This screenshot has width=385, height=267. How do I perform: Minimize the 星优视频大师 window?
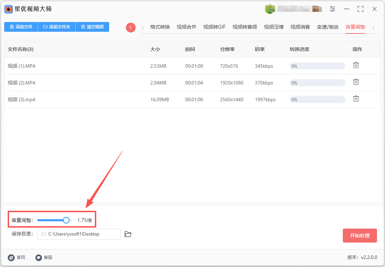pyautogui.click(x=346, y=9)
